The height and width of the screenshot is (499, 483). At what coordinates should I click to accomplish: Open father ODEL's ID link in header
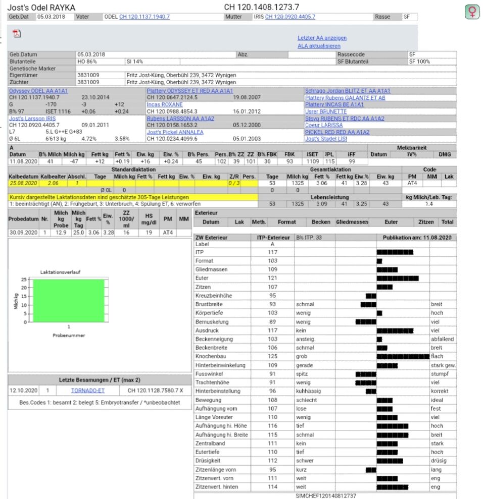point(144,17)
